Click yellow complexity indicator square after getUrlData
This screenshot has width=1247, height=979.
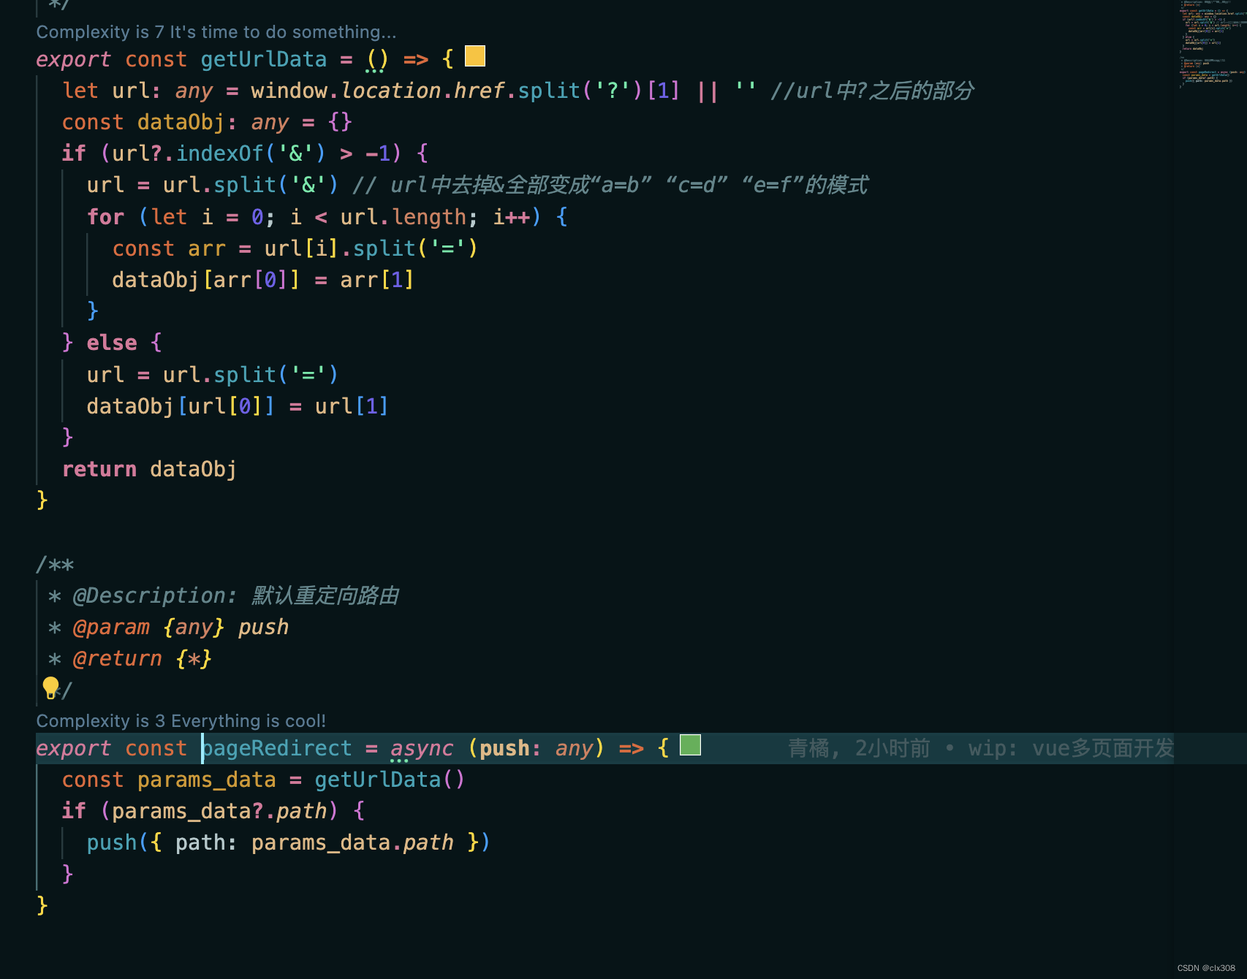pyautogui.click(x=475, y=56)
